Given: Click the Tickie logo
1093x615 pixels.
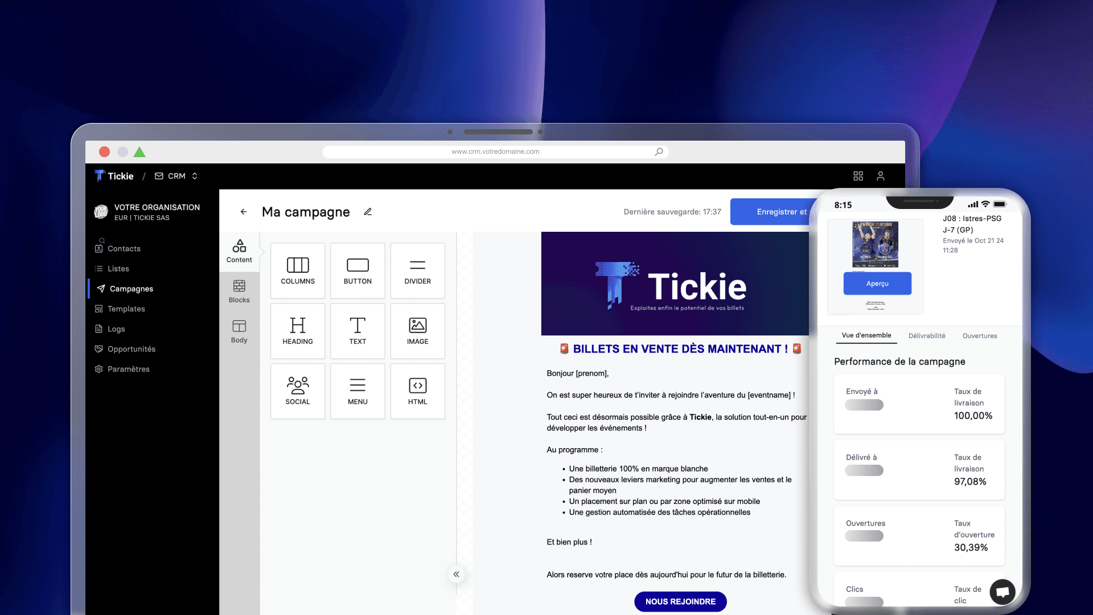Looking at the screenshot, I should [114, 176].
